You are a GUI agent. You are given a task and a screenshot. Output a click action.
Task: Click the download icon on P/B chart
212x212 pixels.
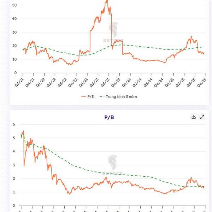tap(194, 117)
